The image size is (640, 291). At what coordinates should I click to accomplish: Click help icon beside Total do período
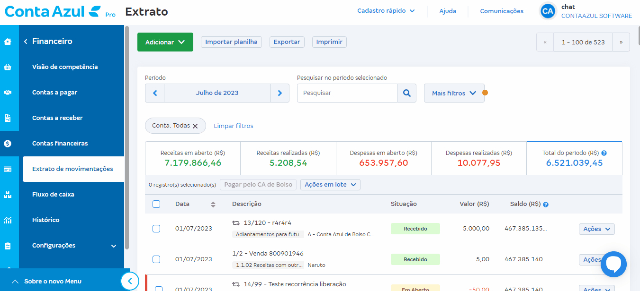tap(604, 154)
